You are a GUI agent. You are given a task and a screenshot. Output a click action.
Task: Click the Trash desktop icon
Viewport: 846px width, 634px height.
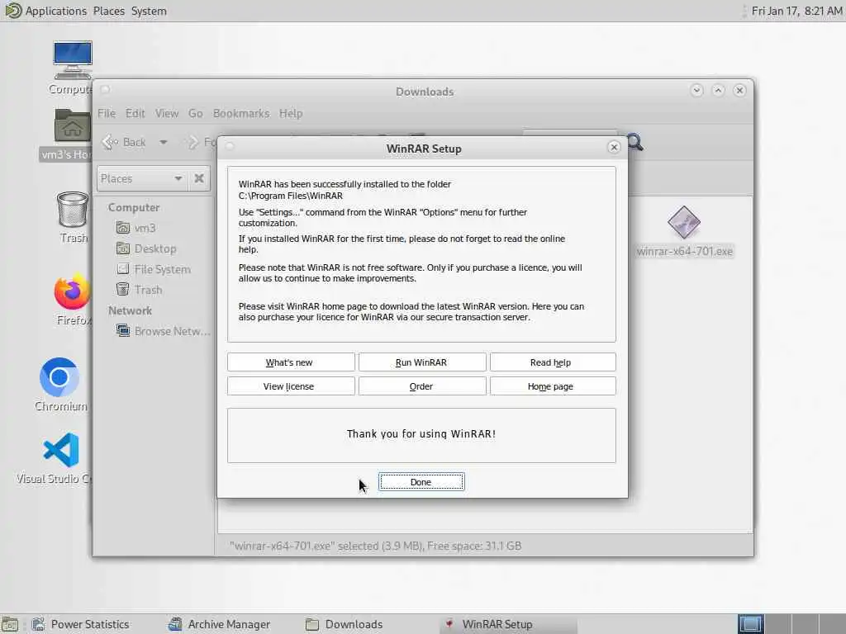(x=73, y=209)
